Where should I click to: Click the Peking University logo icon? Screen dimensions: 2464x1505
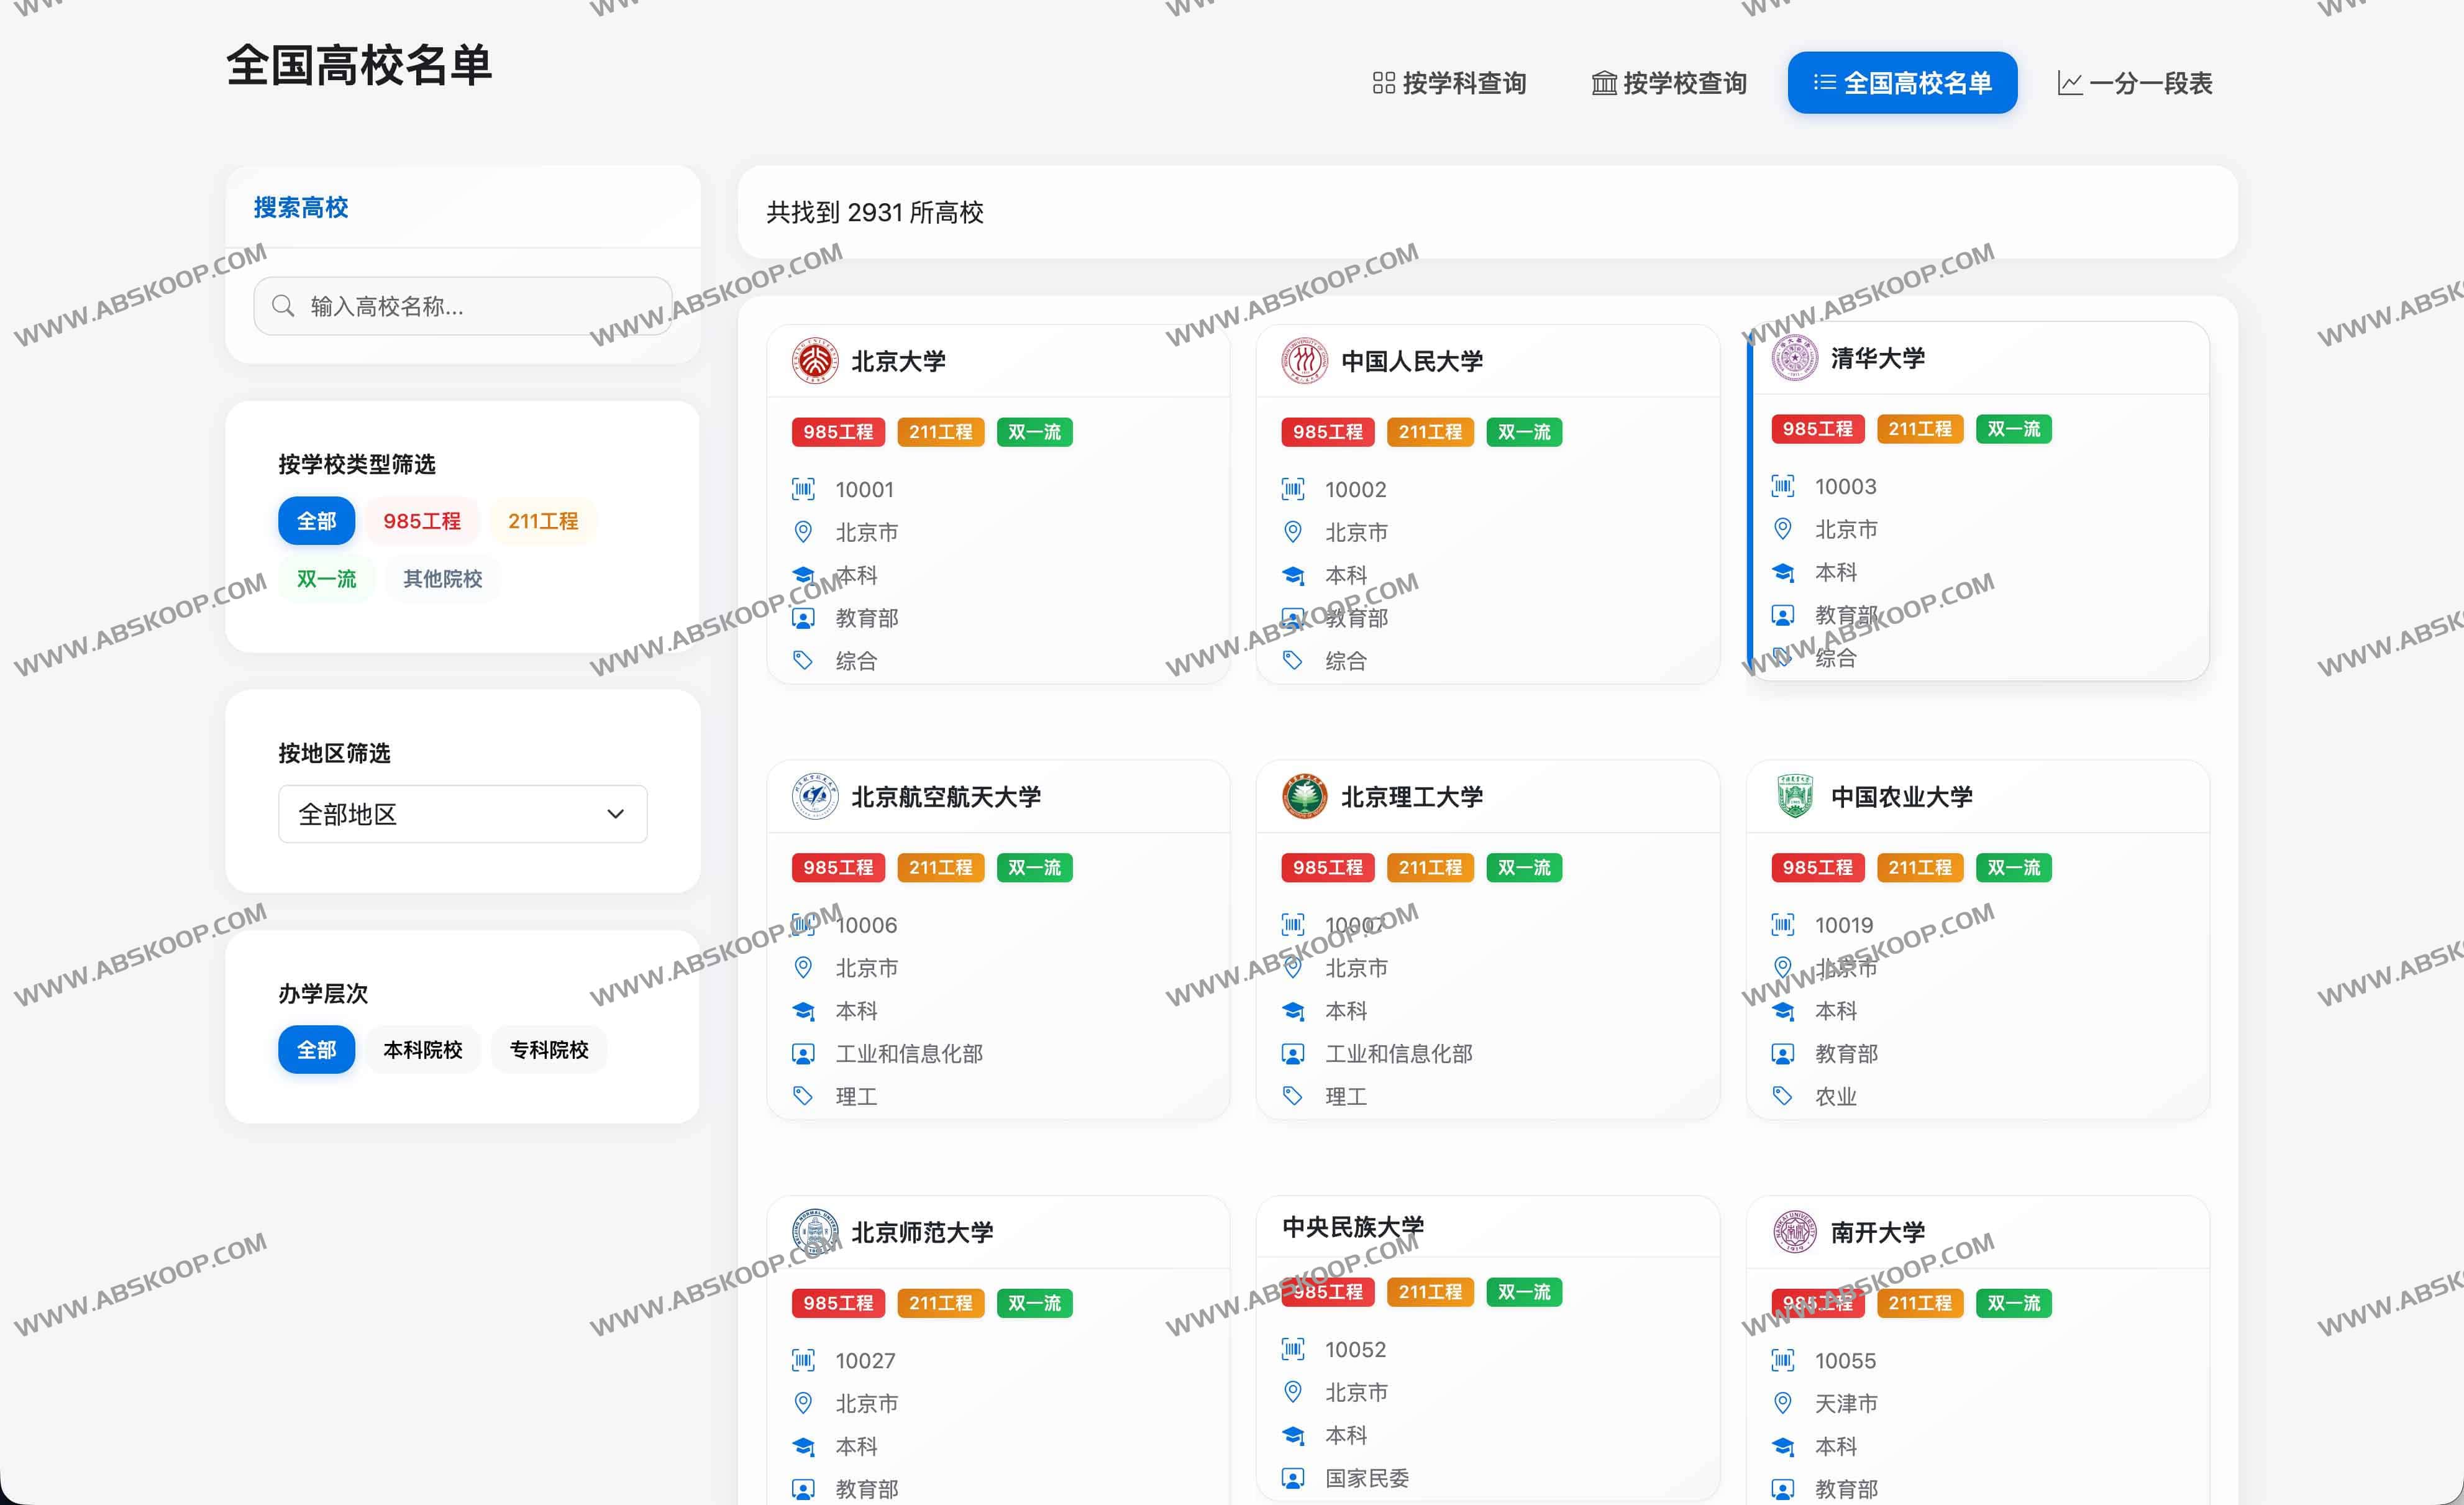pos(815,361)
